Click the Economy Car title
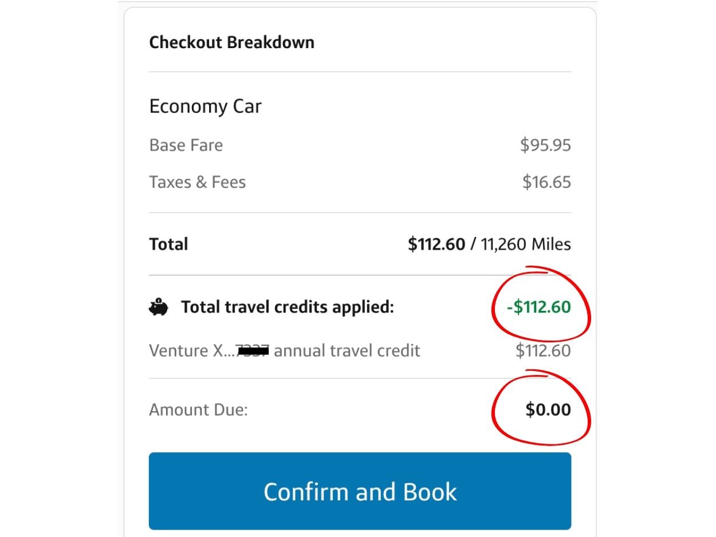 click(x=205, y=106)
